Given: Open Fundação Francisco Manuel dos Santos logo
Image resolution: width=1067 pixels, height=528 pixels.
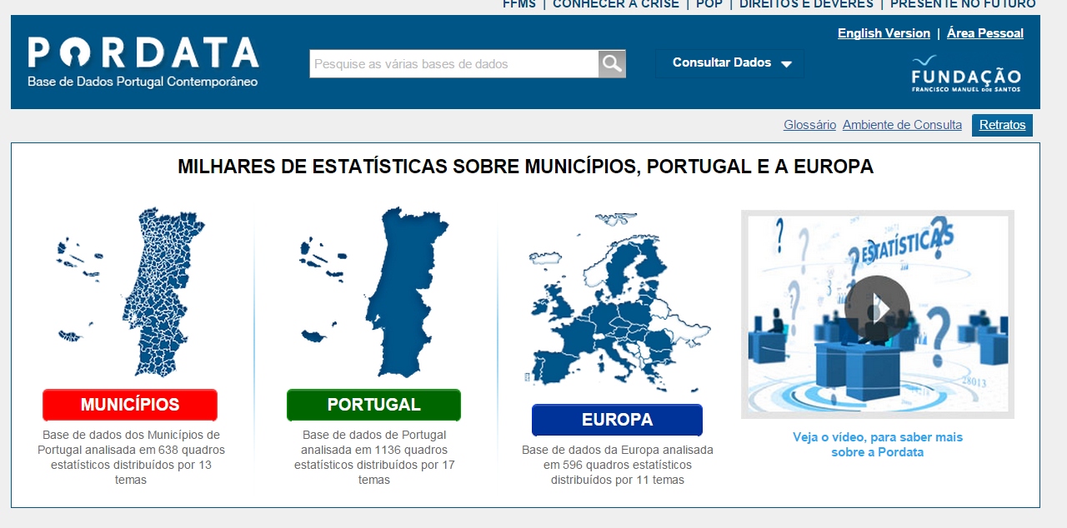Looking at the screenshot, I should (966, 73).
